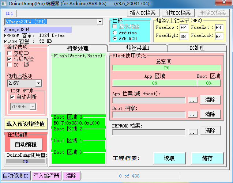Click the Boot 档案 file path field
Image resolution: width=233 pixels, height=183 pixels.
pos(149,115)
